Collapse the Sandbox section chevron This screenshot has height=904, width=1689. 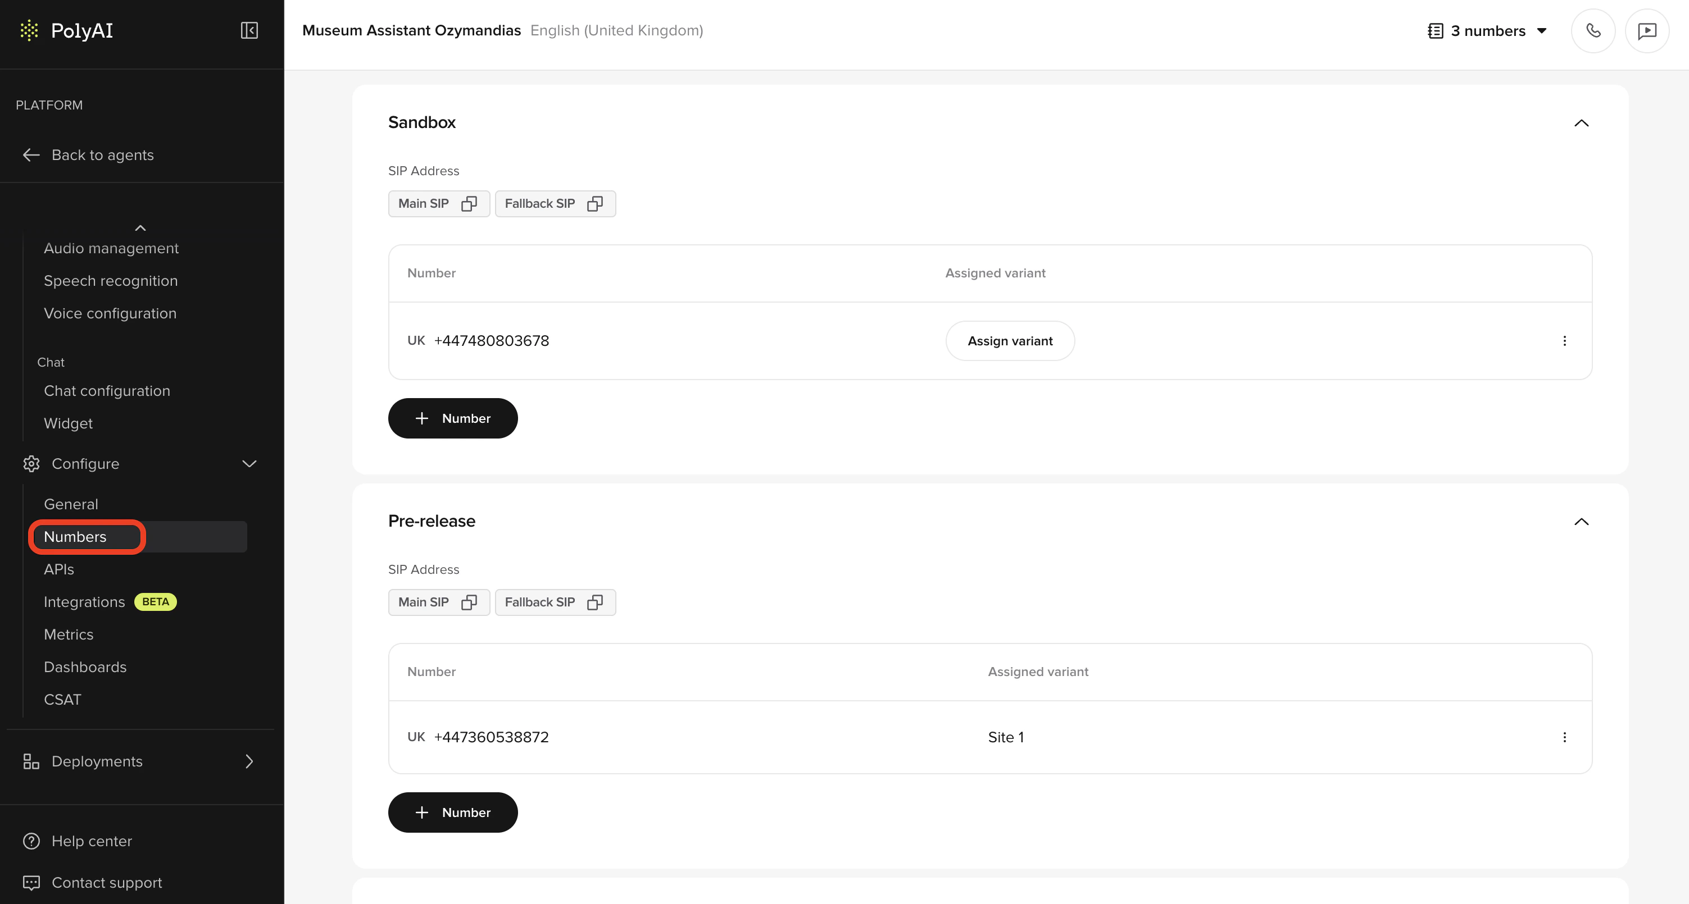tap(1583, 123)
